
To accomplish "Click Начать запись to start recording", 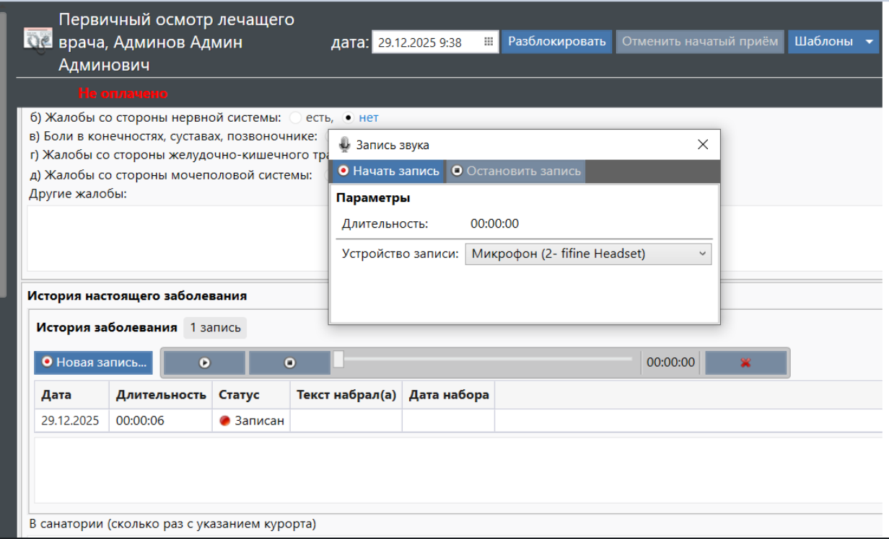I will click(x=387, y=171).
